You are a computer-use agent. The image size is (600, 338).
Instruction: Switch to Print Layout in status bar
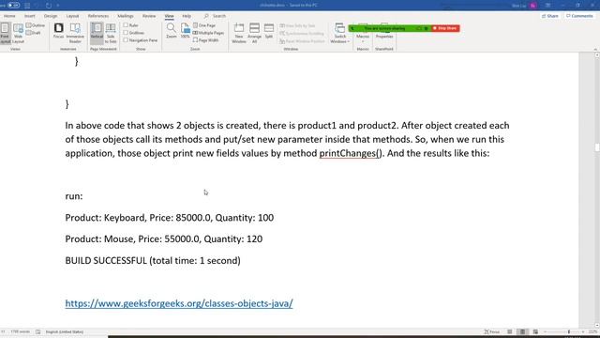pos(522,331)
